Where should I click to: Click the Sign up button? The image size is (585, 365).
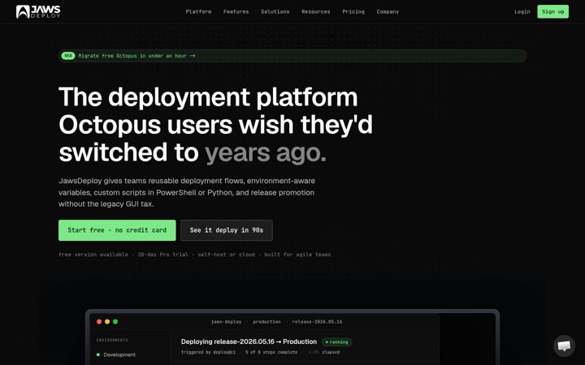553,11
